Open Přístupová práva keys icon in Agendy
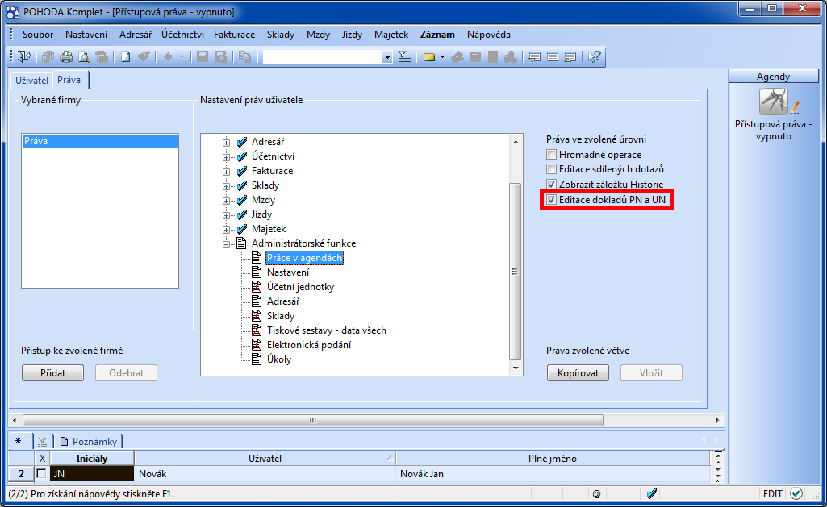The height and width of the screenshot is (507, 827). (774, 102)
